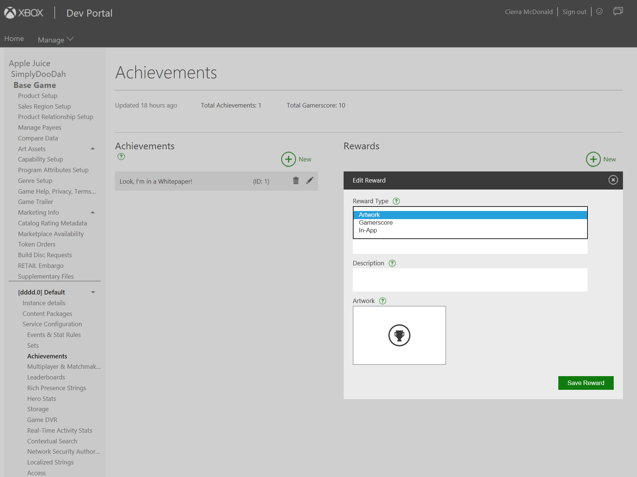Select 'Look, I'm in a Whitepaper!' achievement row

217,181
